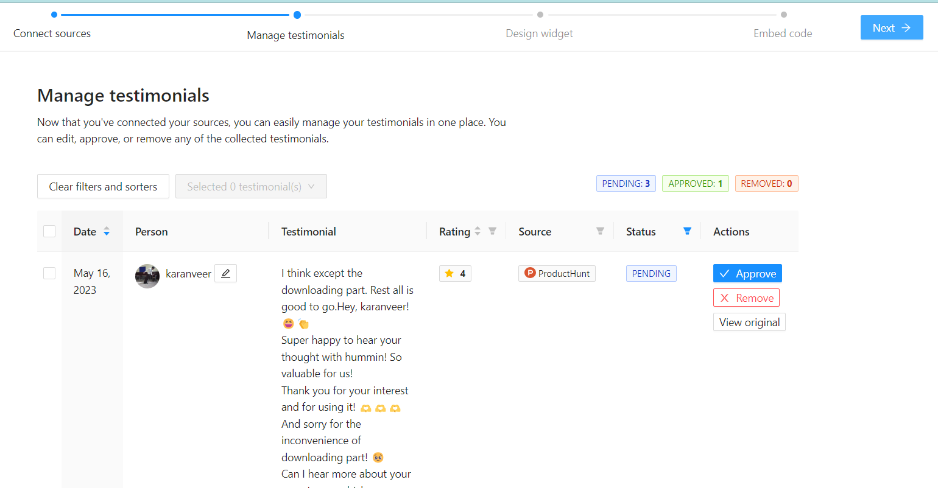Open the Rating column filter funnel icon
Image resolution: width=938 pixels, height=488 pixels.
pyautogui.click(x=492, y=231)
